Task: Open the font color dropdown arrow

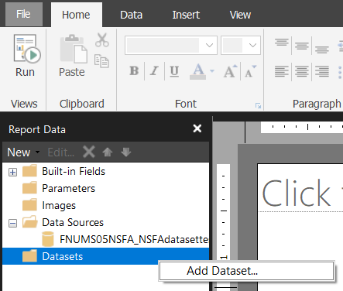Action: click(212, 70)
